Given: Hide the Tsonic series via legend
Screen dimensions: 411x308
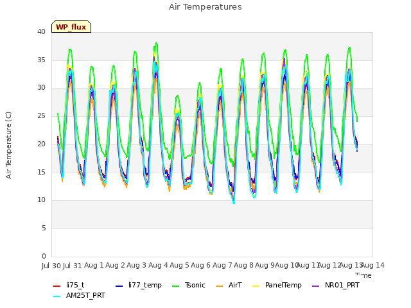Looking at the screenshot, I should coord(189,285).
